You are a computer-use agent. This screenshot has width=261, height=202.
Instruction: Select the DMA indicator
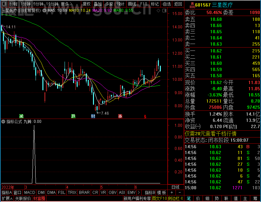52,193
